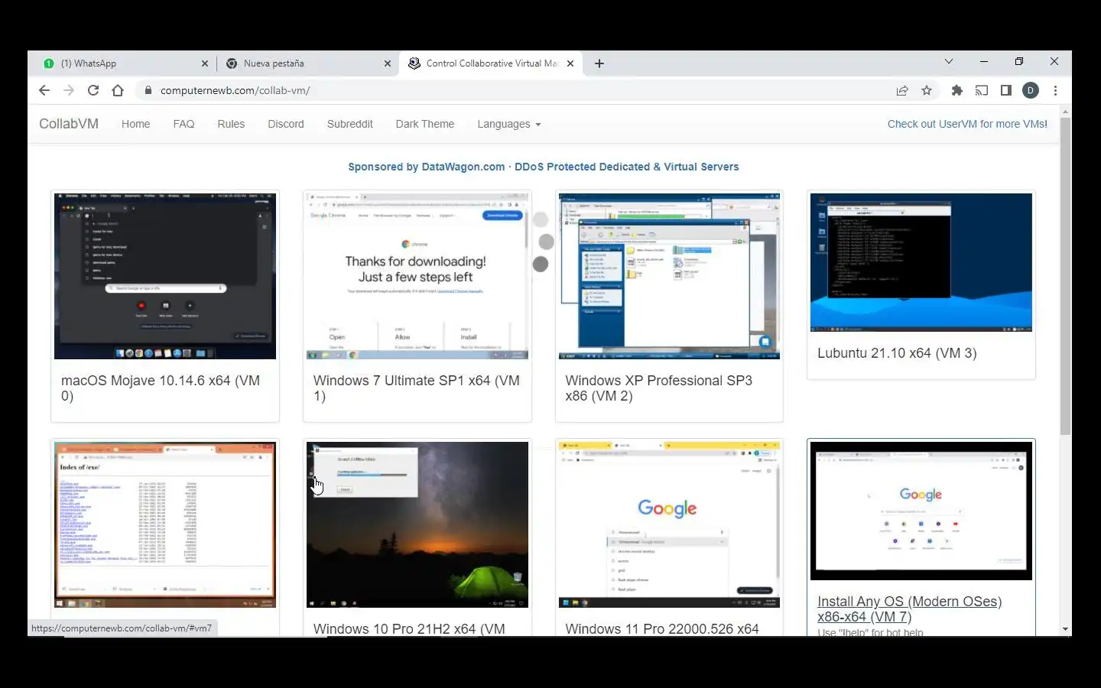Open the Chrome home page icon
The image size is (1101, 688).
pos(118,90)
